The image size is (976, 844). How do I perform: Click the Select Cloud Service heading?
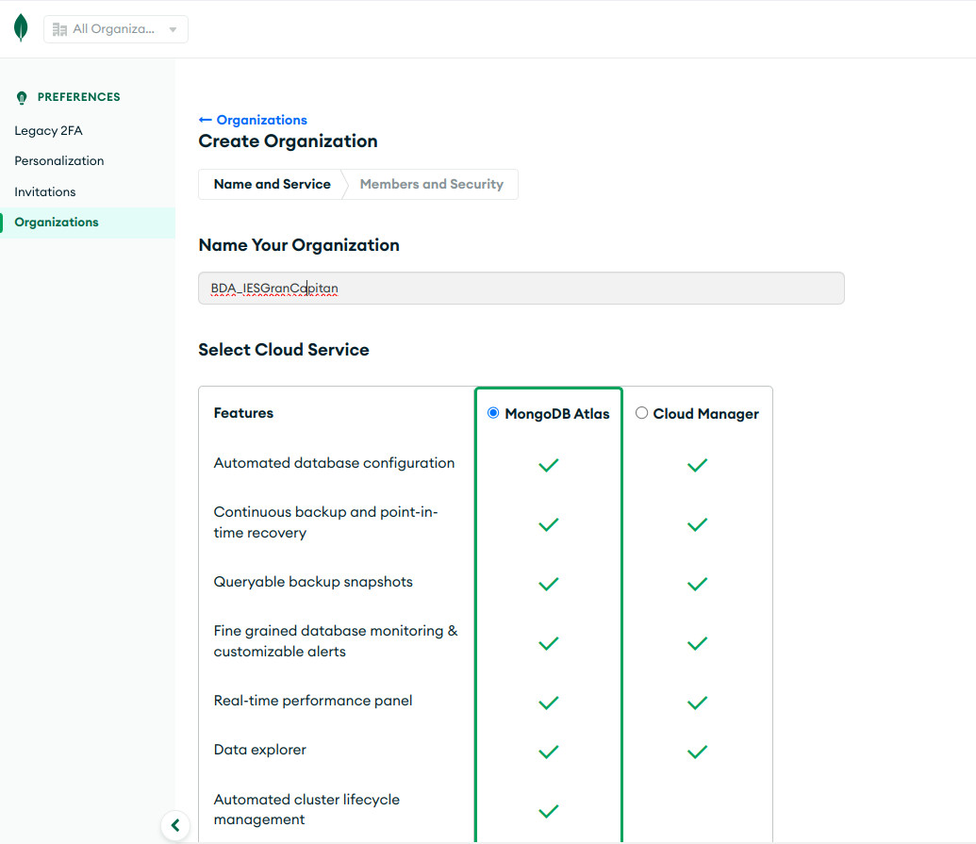284,350
